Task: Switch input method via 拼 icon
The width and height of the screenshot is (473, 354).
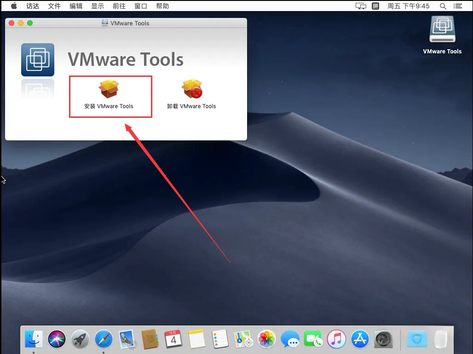Action: click(x=375, y=6)
